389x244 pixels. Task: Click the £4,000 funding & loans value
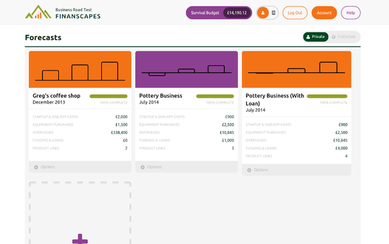pos(342,148)
